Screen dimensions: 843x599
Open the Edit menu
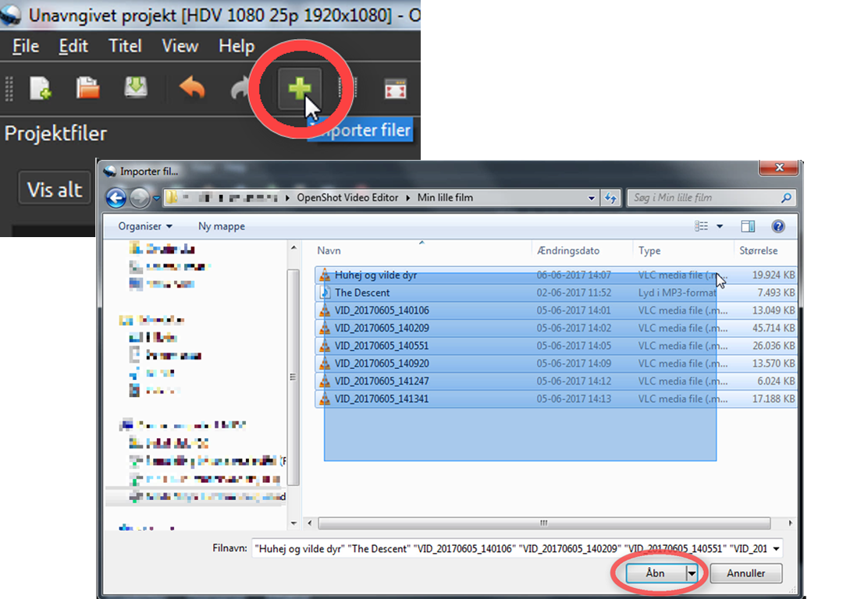coord(73,46)
